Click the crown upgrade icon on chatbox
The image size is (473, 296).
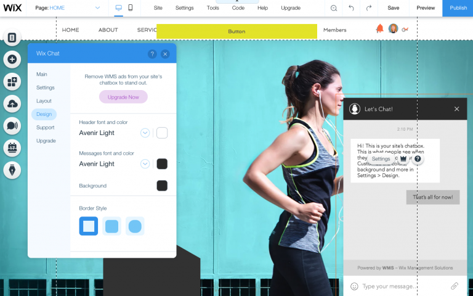[x=403, y=158]
